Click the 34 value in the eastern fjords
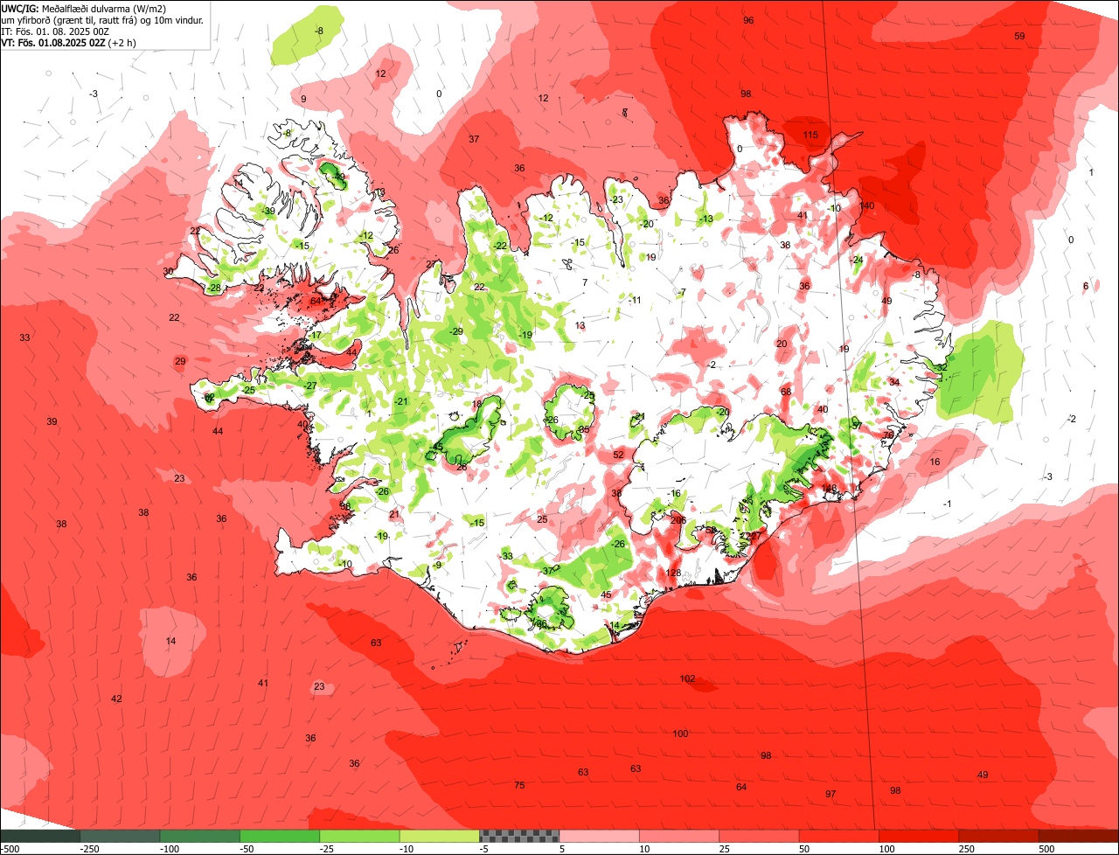This screenshot has width=1119, height=855. tap(894, 382)
